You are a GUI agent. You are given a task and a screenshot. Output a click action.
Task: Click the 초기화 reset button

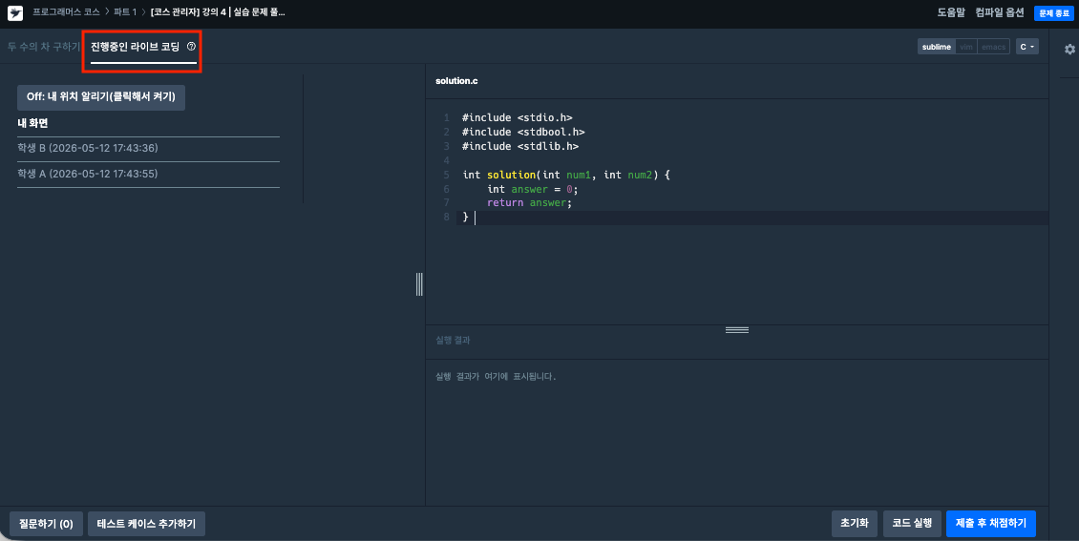(x=855, y=523)
